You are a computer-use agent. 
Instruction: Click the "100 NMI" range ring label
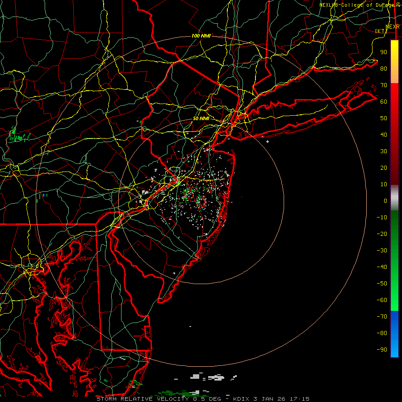201,36
